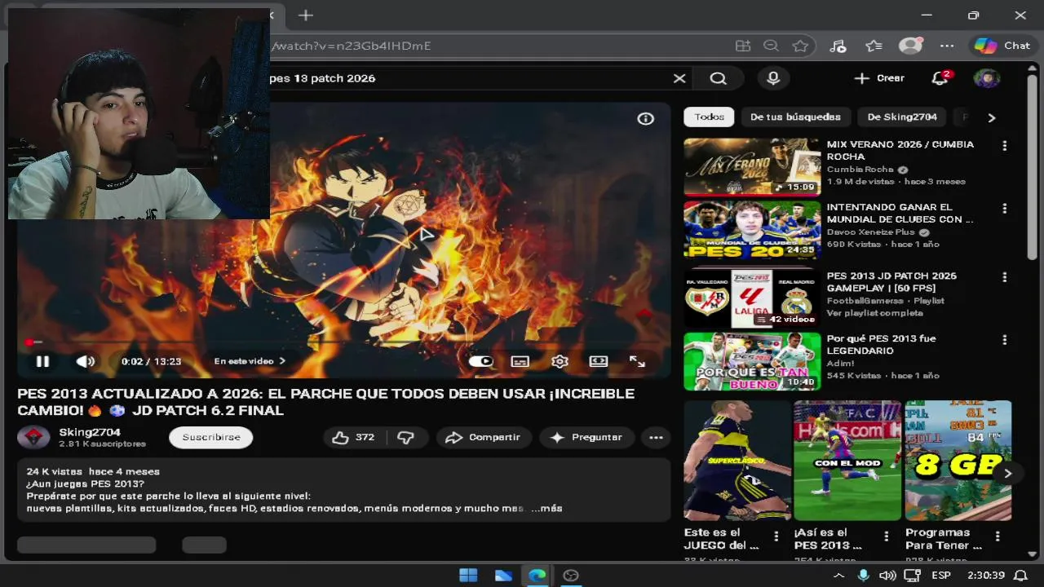Select the 'Todos' filter chip

(709, 117)
